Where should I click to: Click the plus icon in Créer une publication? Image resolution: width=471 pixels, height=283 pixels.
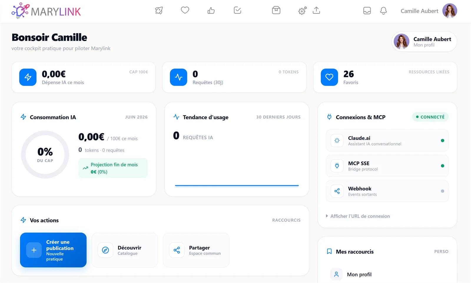click(34, 250)
